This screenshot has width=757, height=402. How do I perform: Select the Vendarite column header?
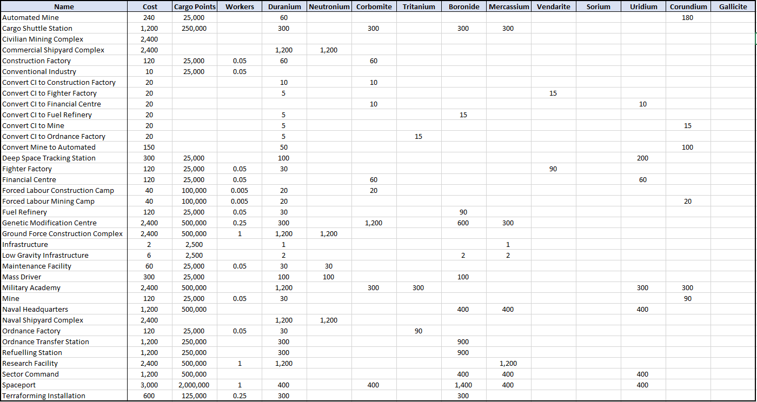click(553, 6)
